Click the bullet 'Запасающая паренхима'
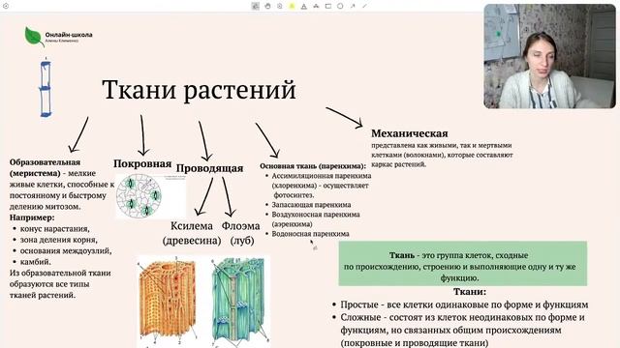 [311, 205]
